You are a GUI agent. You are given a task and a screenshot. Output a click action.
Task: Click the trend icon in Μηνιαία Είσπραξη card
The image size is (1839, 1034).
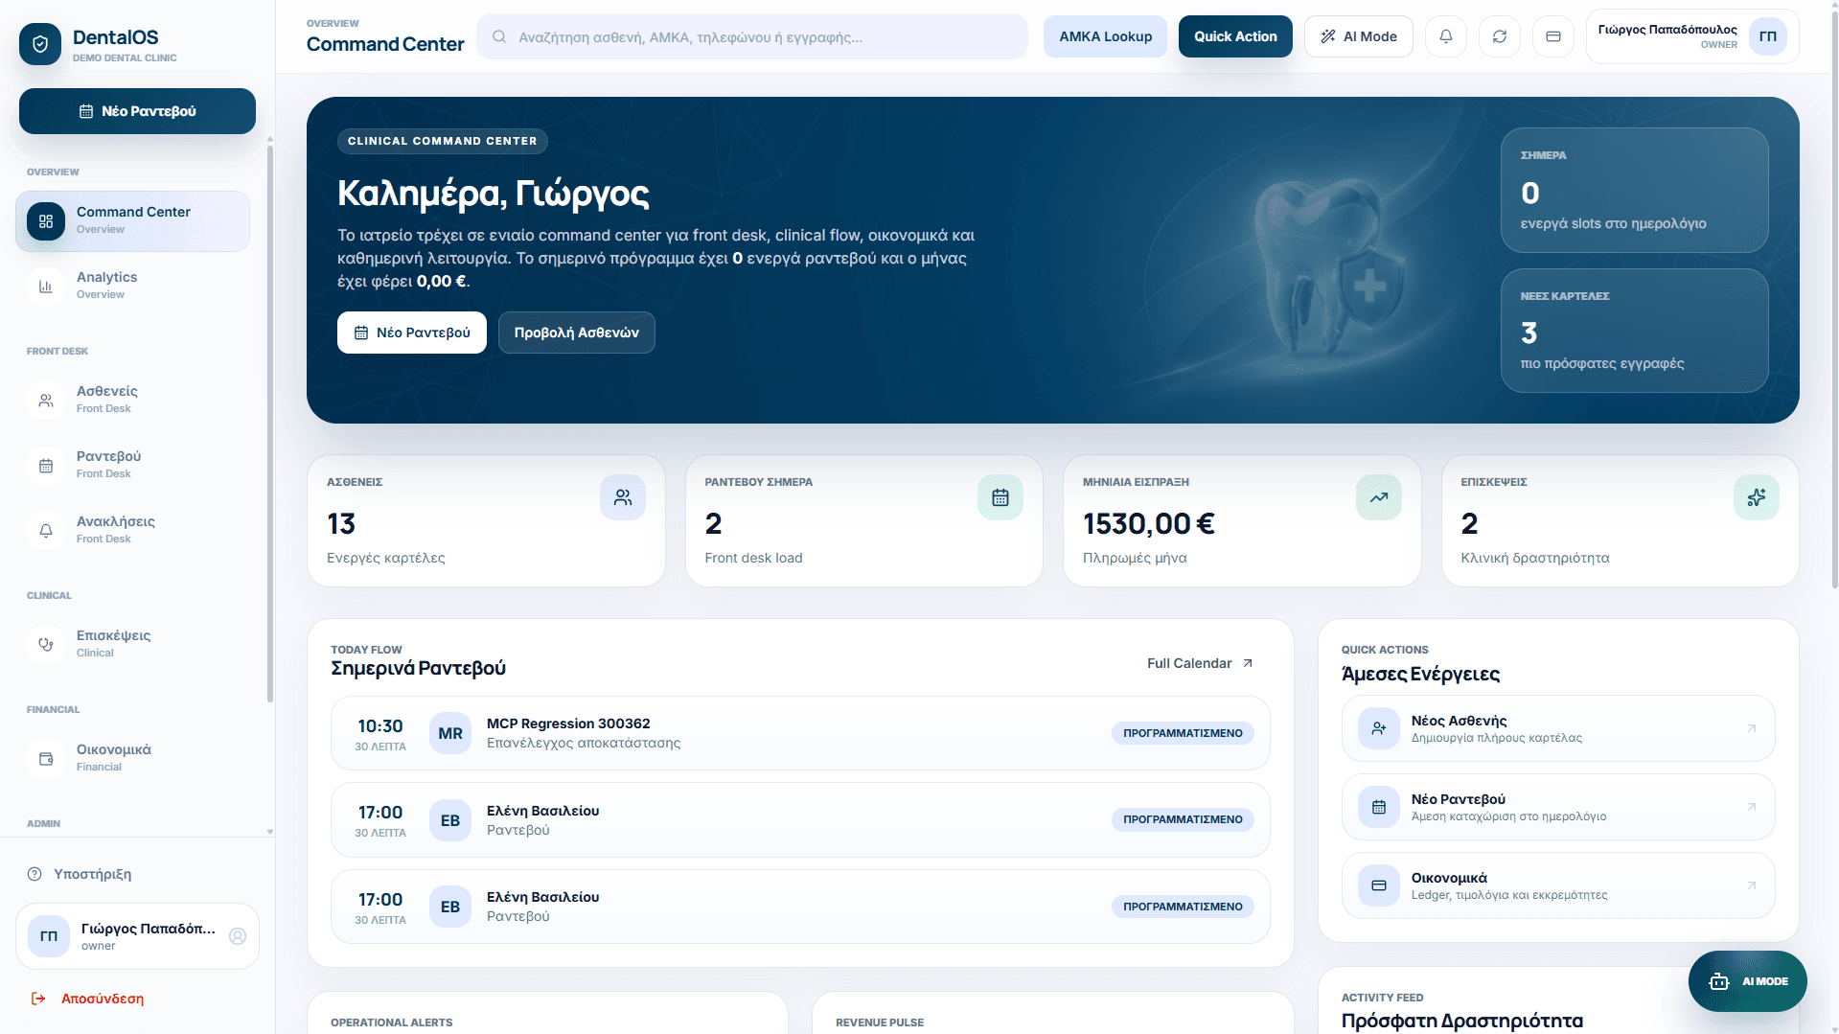click(x=1378, y=497)
